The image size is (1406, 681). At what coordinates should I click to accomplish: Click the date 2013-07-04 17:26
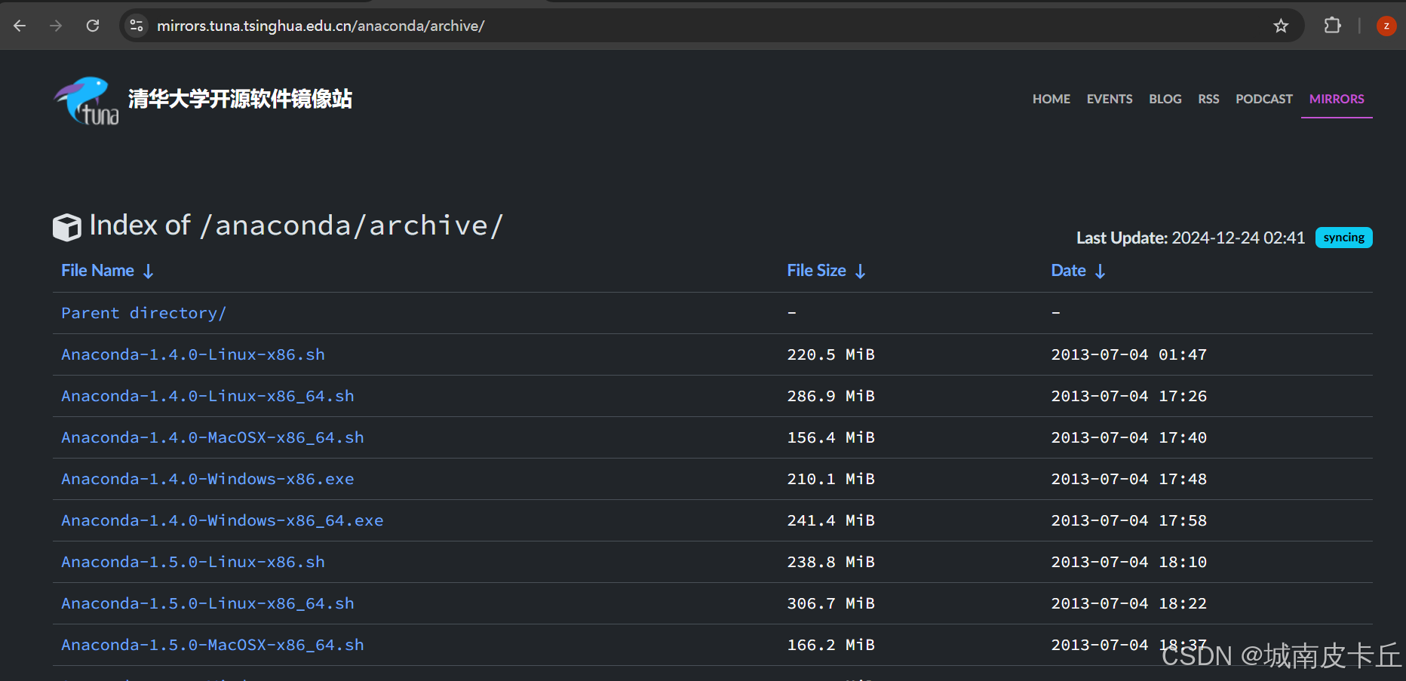coord(1128,396)
